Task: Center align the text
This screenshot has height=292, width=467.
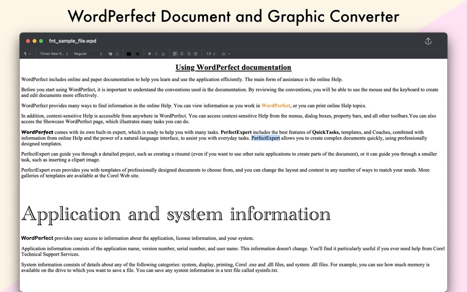Action: [x=182, y=54]
